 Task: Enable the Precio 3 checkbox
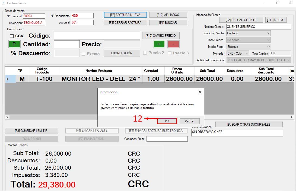pos(170,53)
